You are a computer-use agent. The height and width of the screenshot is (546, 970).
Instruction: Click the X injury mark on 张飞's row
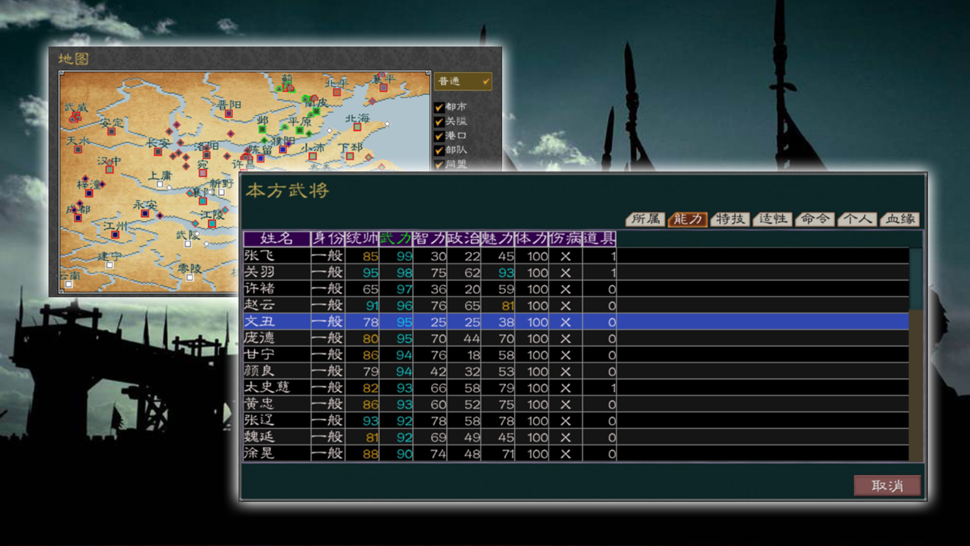click(x=564, y=256)
